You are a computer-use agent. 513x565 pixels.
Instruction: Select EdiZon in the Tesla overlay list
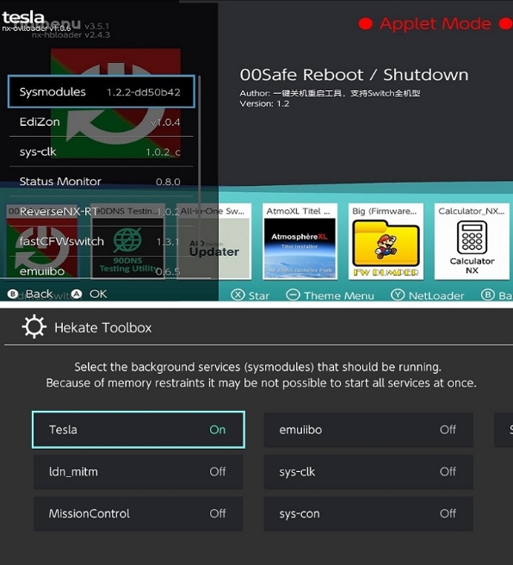[x=102, y=121]
